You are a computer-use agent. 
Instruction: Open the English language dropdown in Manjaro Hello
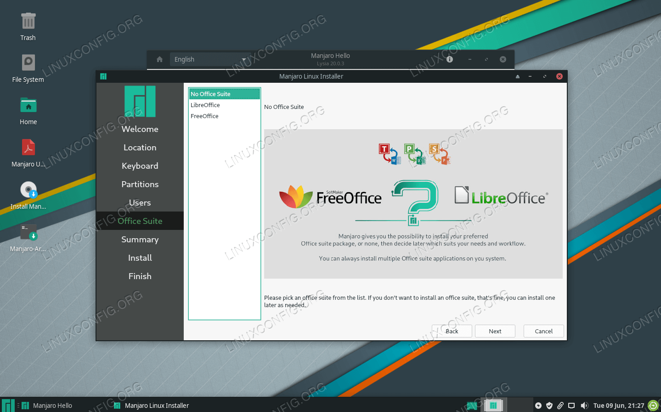tap(210, 59)
